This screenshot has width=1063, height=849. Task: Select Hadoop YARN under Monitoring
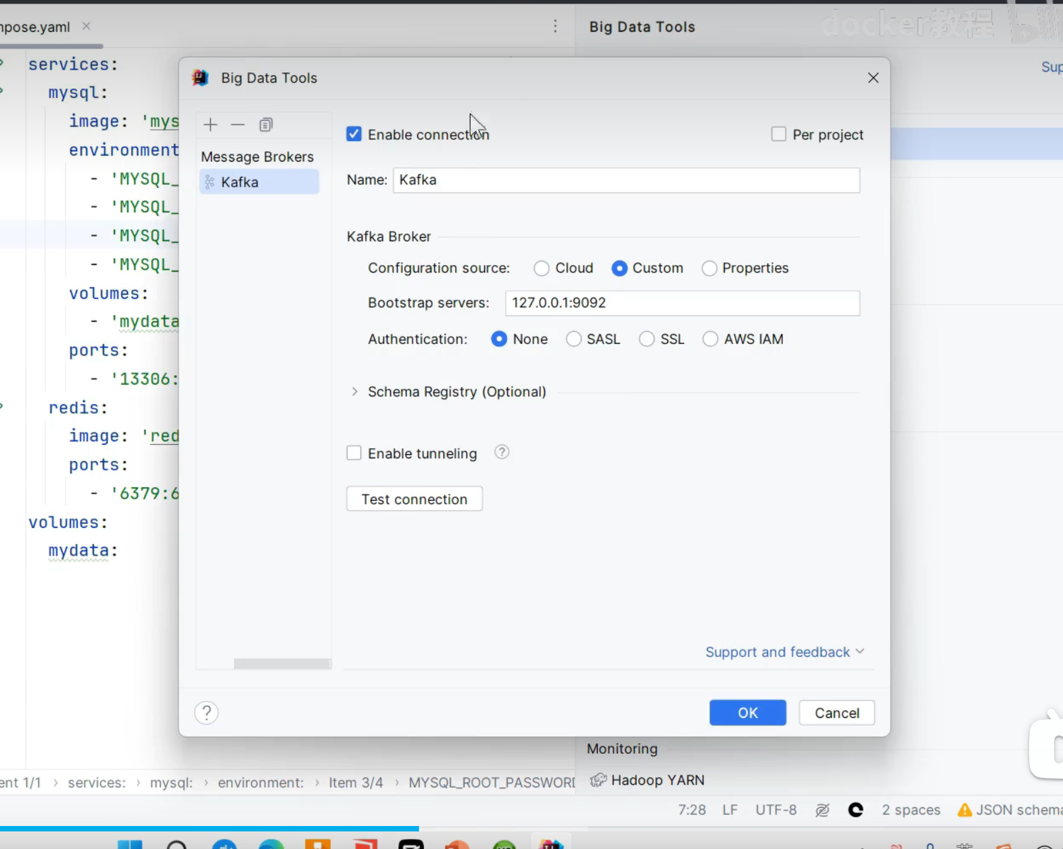pyautogui.click(x=657, y=780)
